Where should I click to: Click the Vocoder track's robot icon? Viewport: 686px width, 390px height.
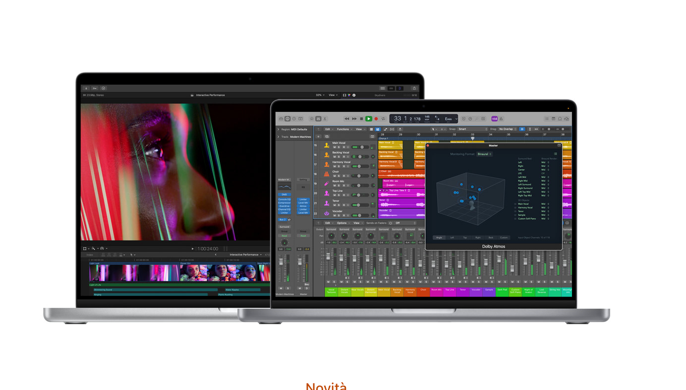pos(327,214)
